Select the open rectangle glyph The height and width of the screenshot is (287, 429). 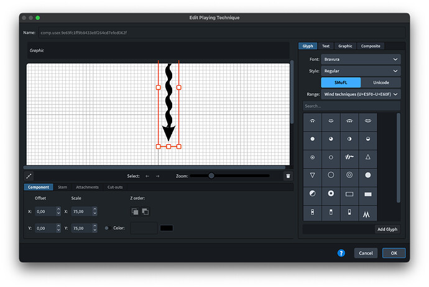click(x=349, y=194)
